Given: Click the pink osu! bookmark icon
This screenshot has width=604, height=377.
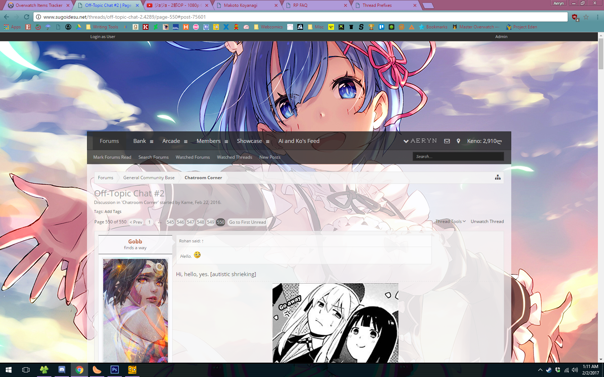Looking at the screenshot, I should tap(196, 27).
